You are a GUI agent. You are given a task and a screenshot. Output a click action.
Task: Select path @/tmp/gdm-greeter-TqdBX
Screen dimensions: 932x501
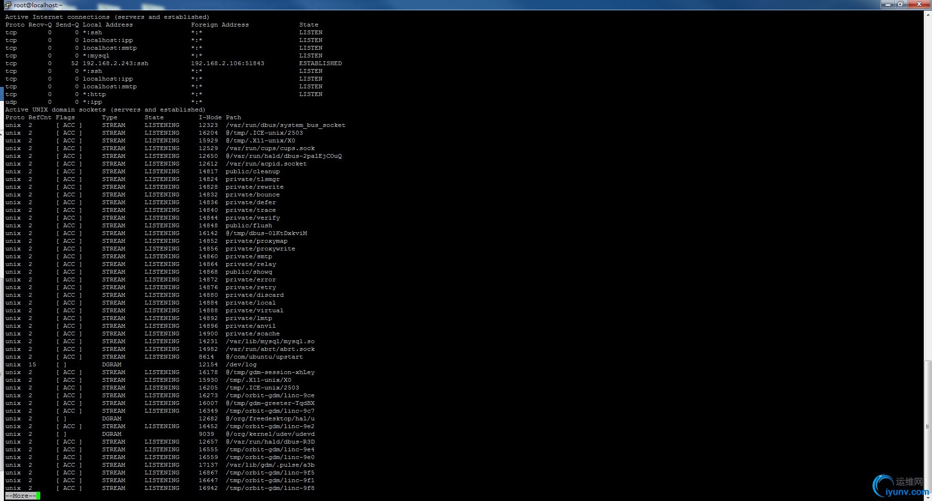[270, 403]
